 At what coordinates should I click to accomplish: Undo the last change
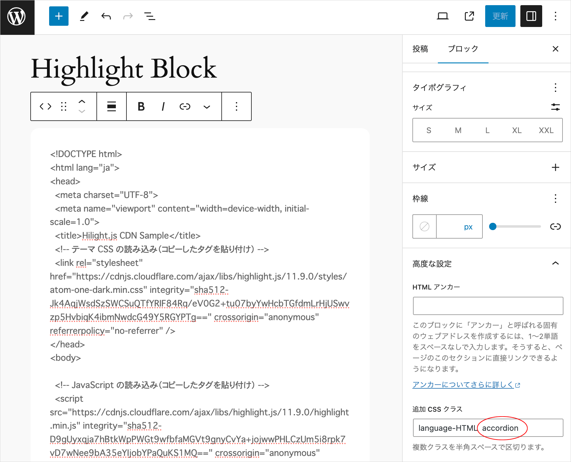click(106, 16)
